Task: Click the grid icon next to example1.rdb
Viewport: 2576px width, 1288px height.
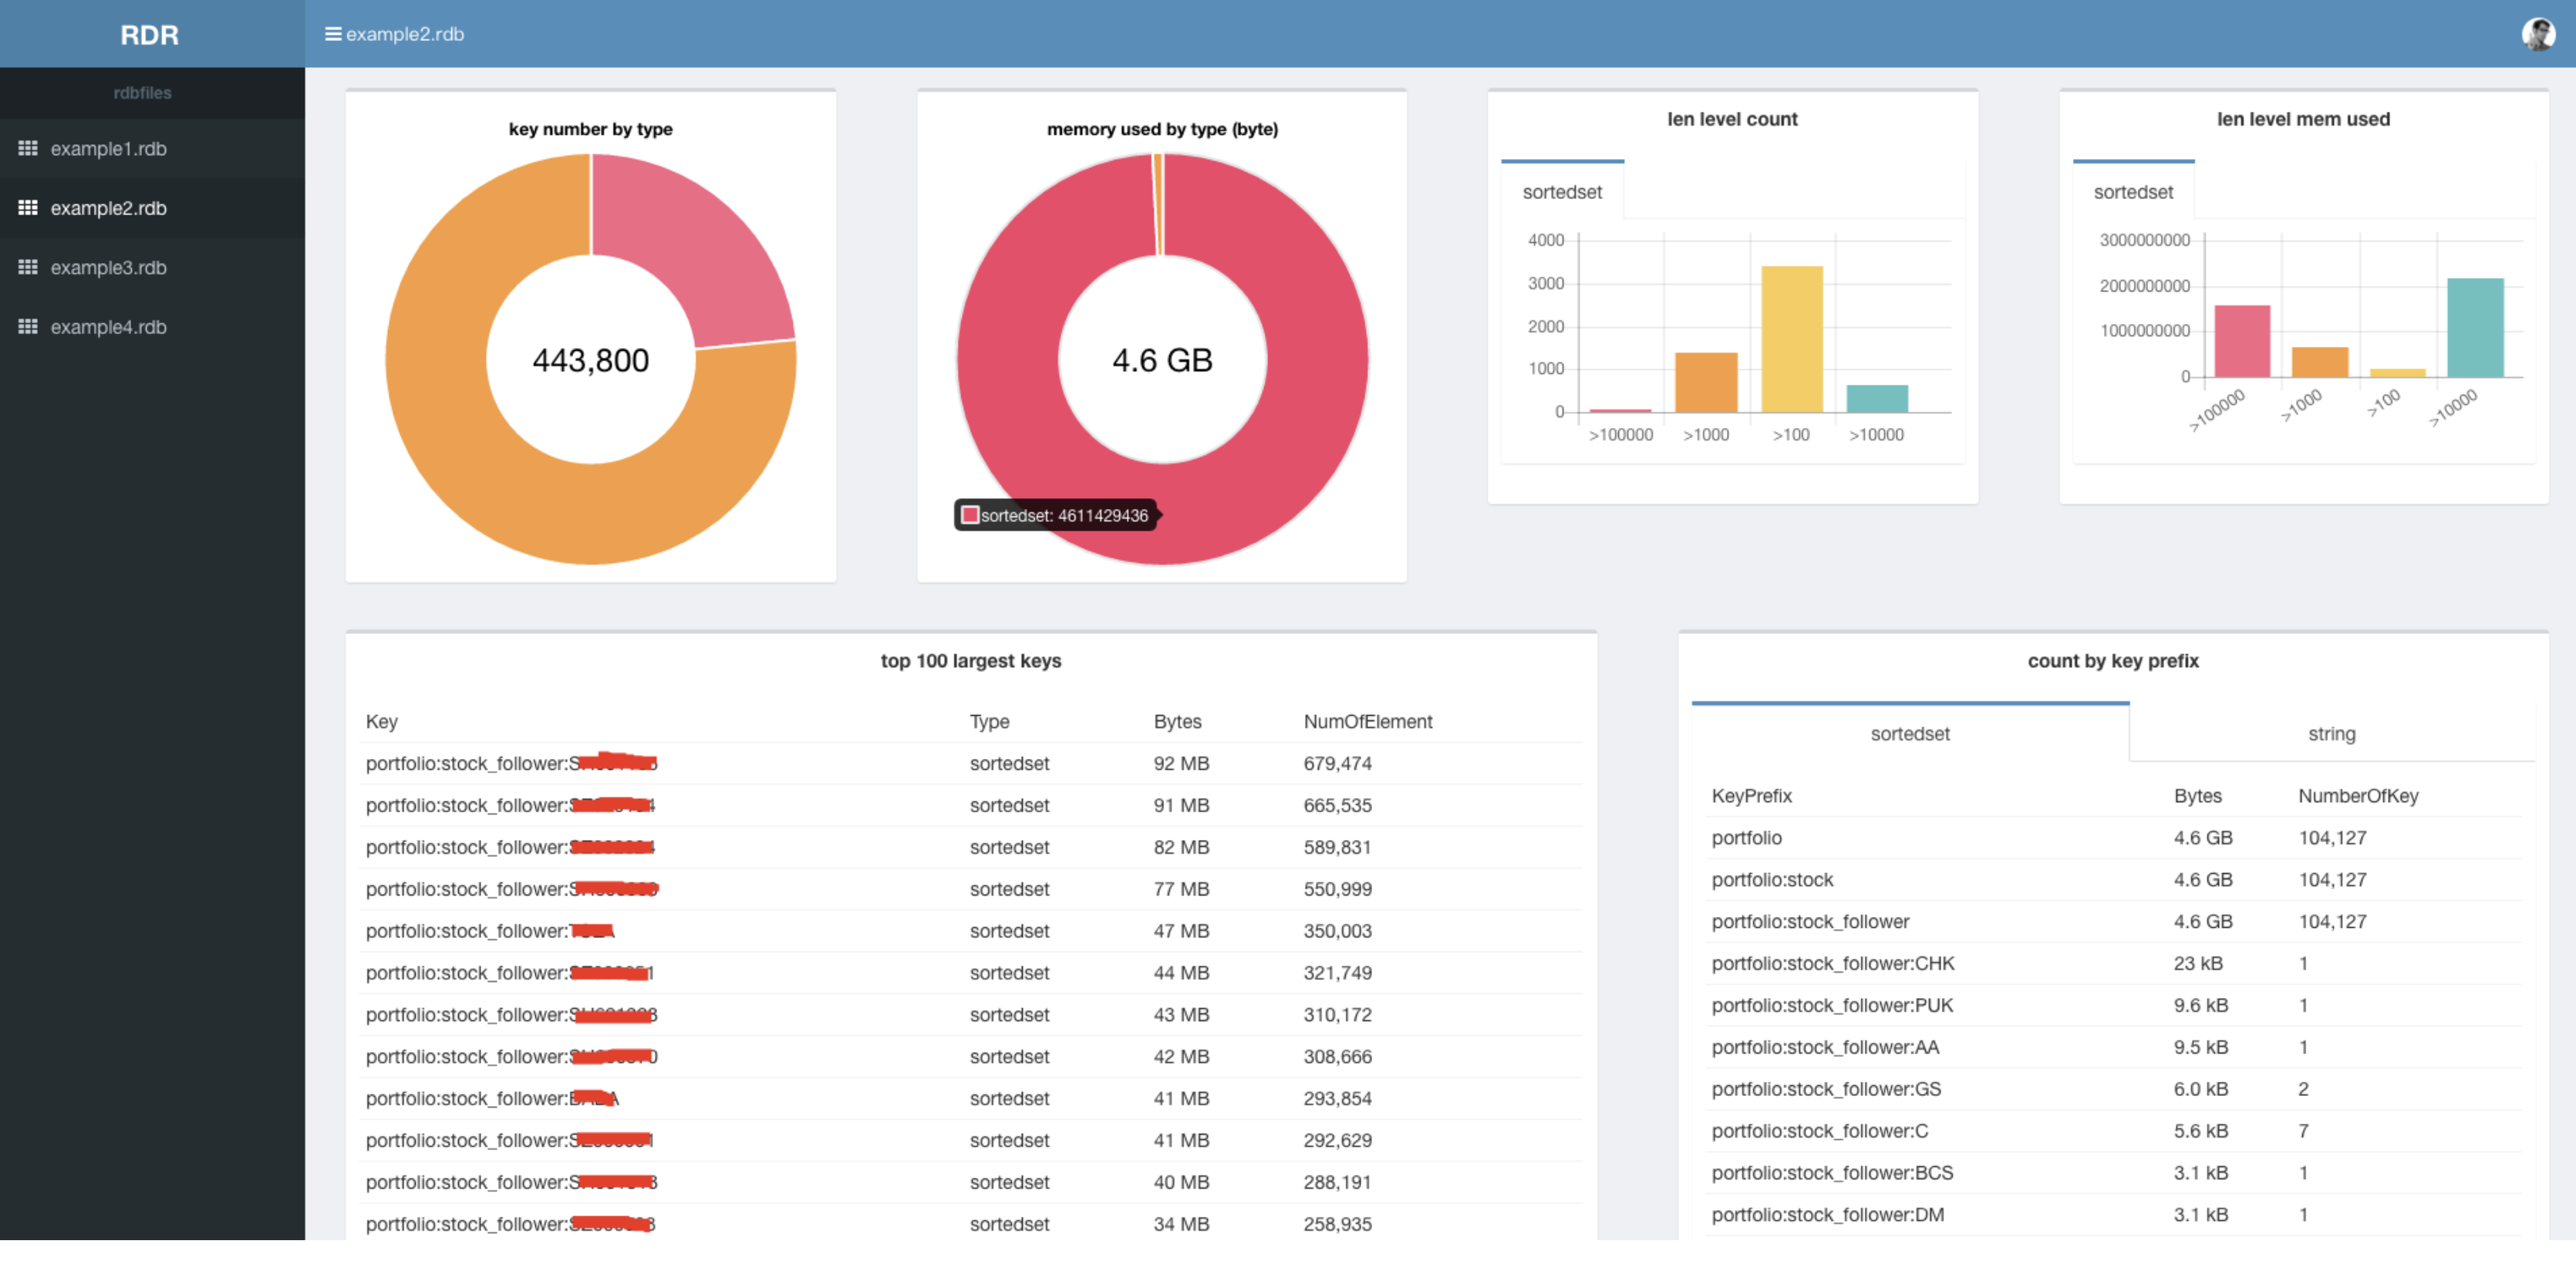Action: (x=28, y=148)
